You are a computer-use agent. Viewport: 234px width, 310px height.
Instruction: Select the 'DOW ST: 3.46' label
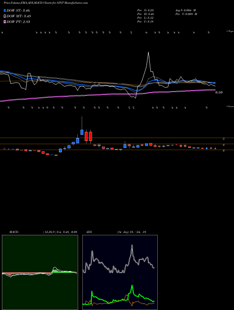[x=18, y=10]
